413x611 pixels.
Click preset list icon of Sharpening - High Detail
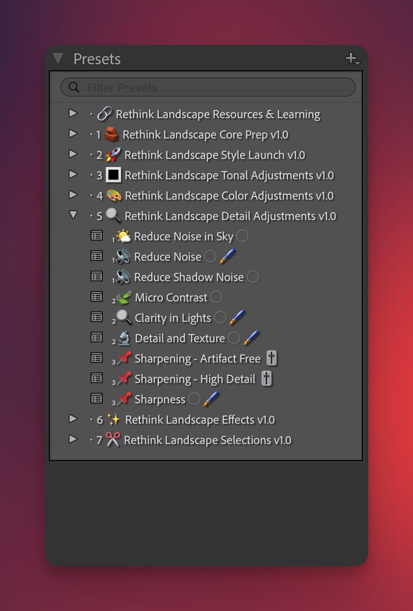(97, 378)
